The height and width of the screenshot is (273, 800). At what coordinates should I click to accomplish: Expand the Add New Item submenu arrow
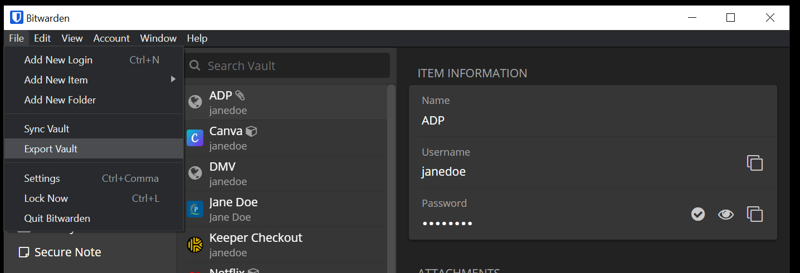pyautogui.click(x=173, y=80)
